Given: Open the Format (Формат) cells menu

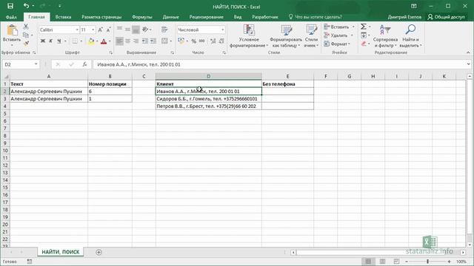Looking at the screenshot, I should (337, 44).
